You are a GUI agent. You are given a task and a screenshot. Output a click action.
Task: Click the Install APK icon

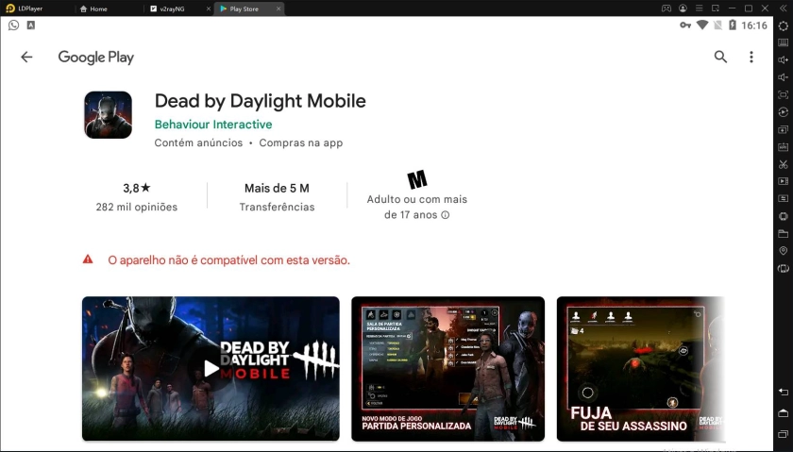783,146
